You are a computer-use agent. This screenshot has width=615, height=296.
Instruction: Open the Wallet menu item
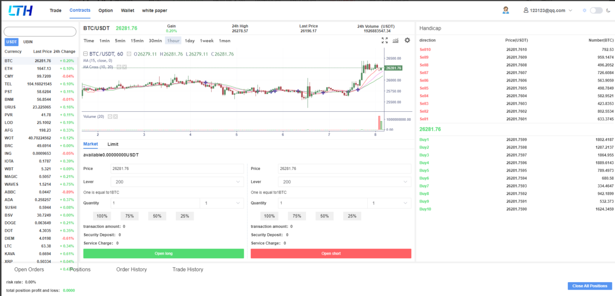click(x=127, y=10)
